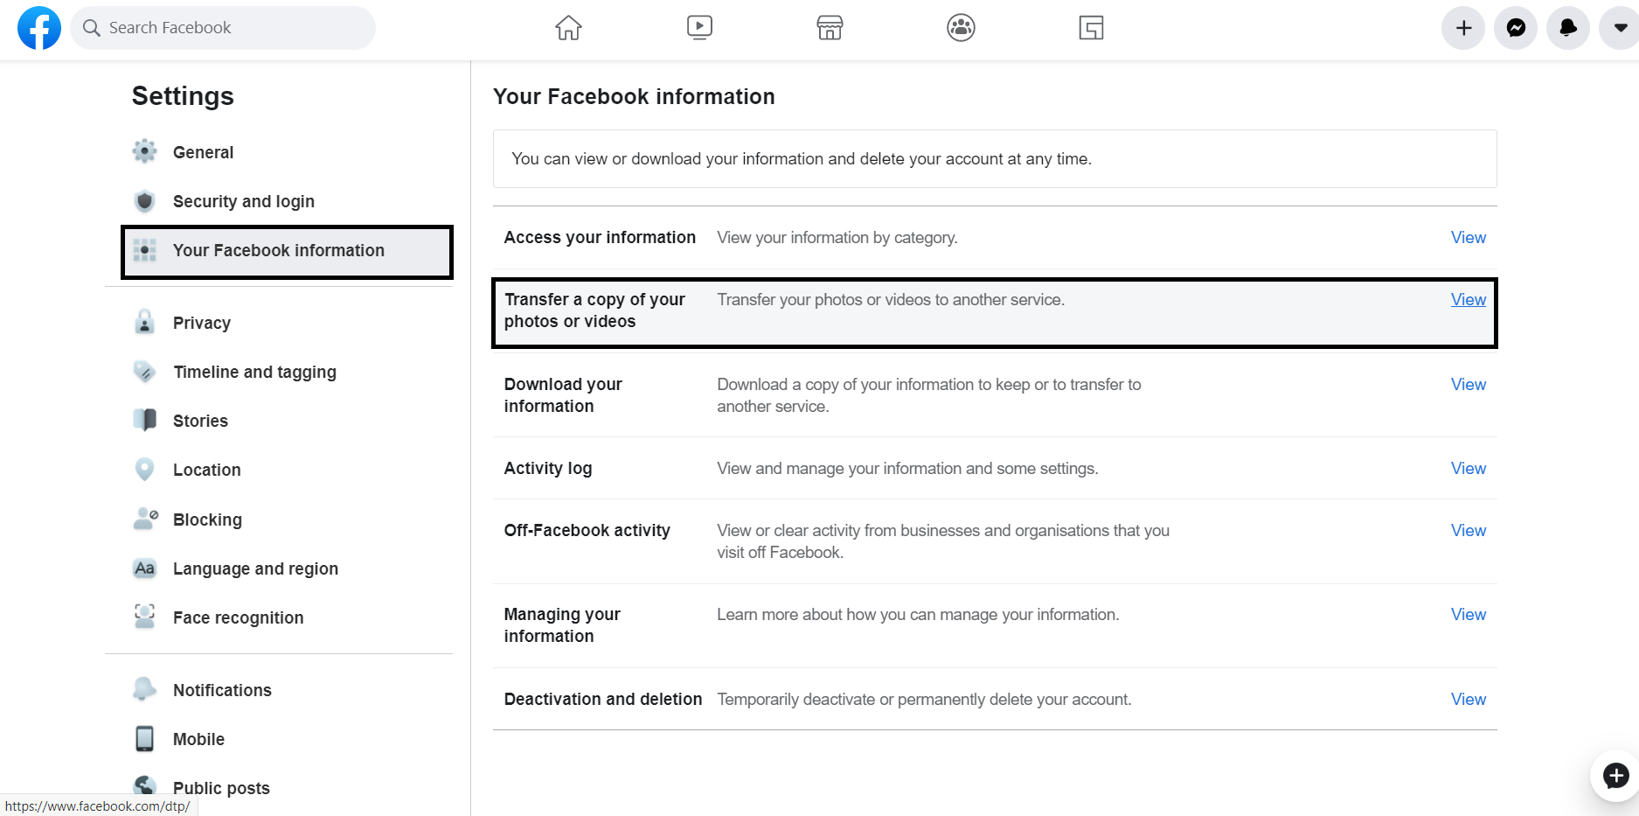This screenshot has height=816, width=1639.
Task: Click the Privacy lock icon
Action: [x=145, y=323]
